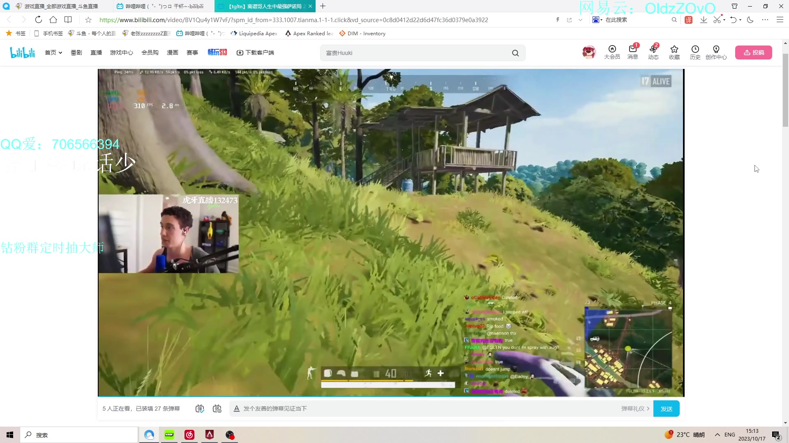This screenshot has height=443, width=789.
Task: Click 下载客户端 download link
Action: [255, 53]
